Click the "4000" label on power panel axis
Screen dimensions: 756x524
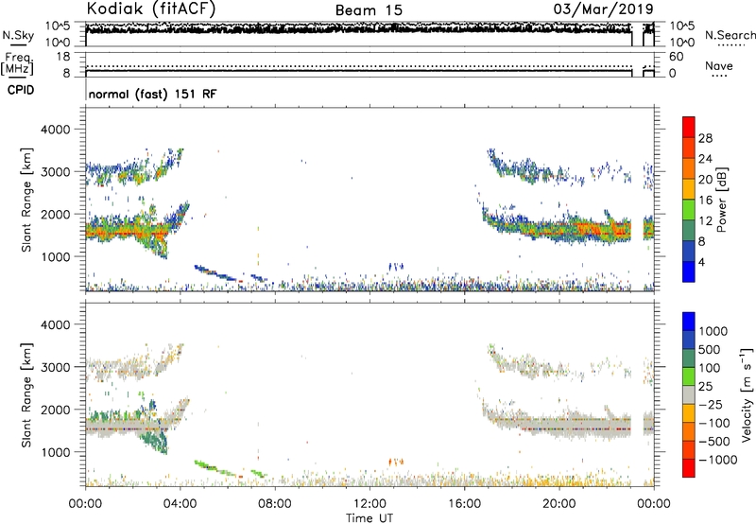[55, 130]
